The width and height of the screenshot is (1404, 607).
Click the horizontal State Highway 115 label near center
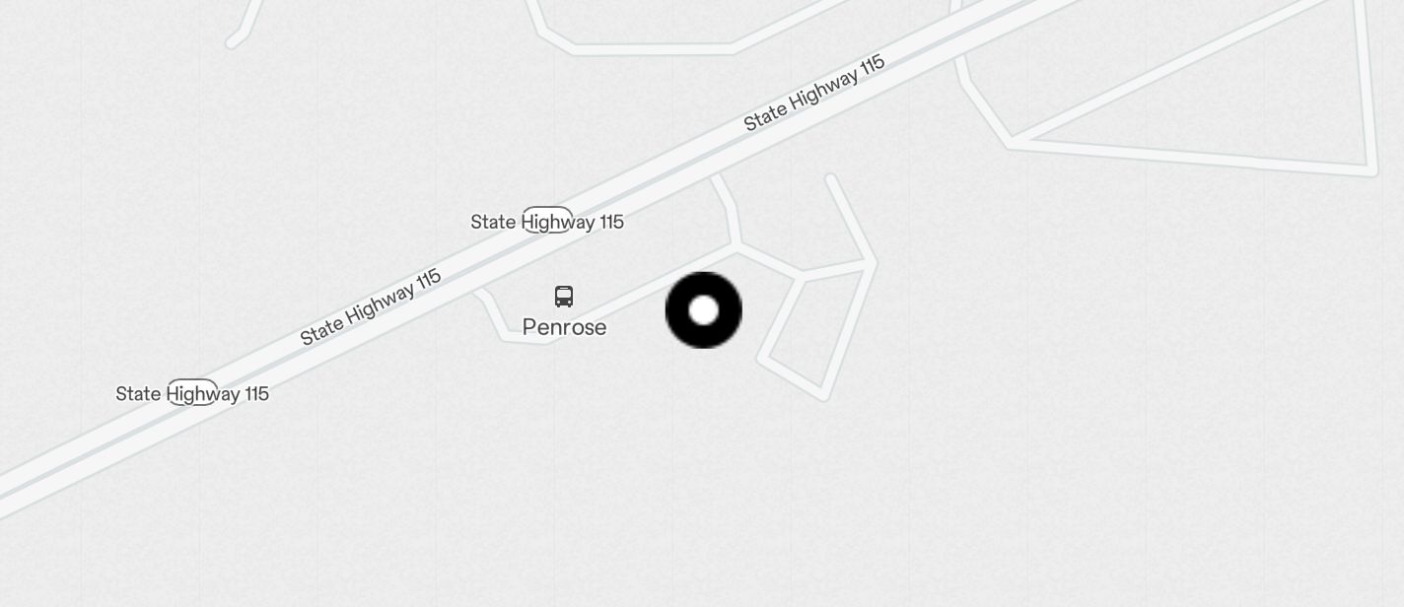click(x=547, y=222)
